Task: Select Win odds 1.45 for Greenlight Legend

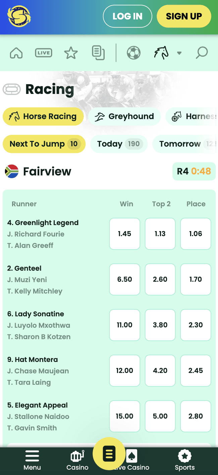Action: pyautogui.click(x=125, y=234)
